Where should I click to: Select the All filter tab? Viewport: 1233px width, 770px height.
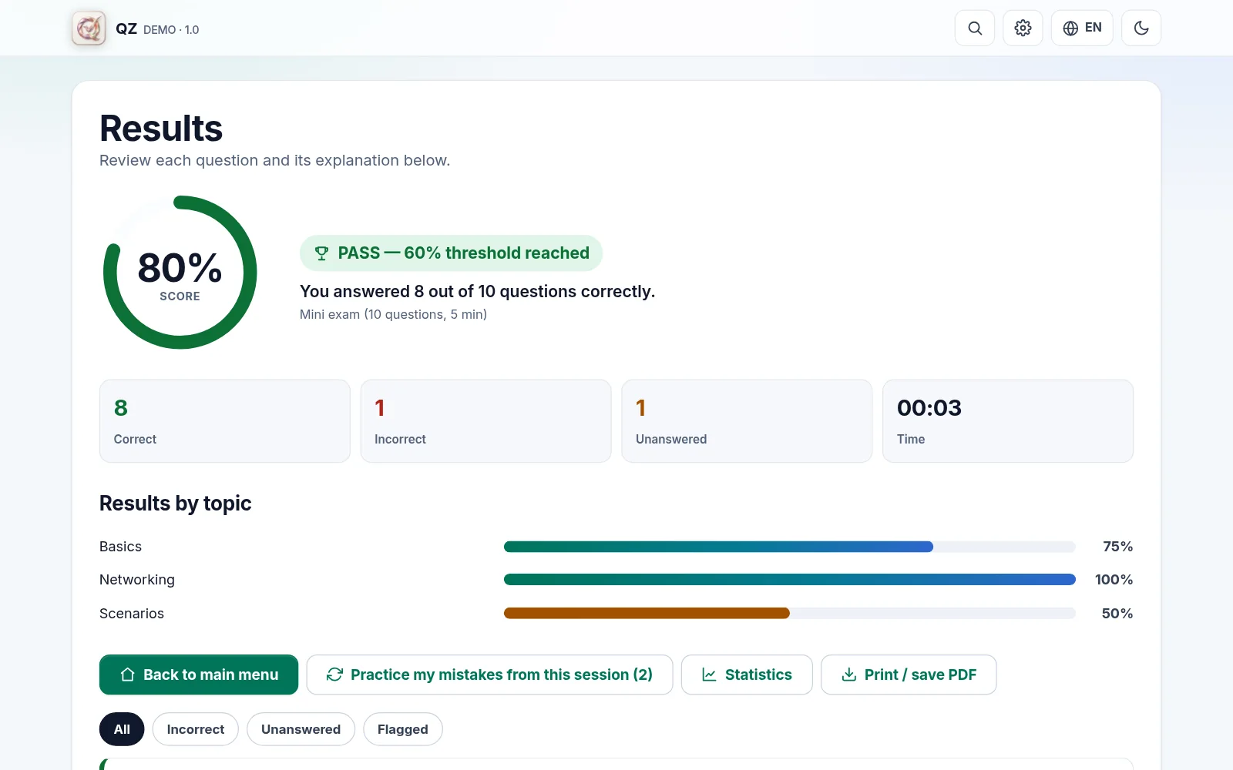[x=122, y=729]
